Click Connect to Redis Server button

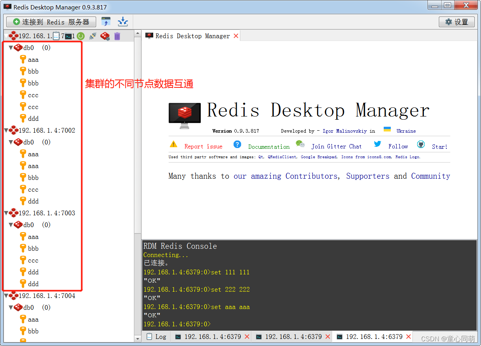pos(51,22)
